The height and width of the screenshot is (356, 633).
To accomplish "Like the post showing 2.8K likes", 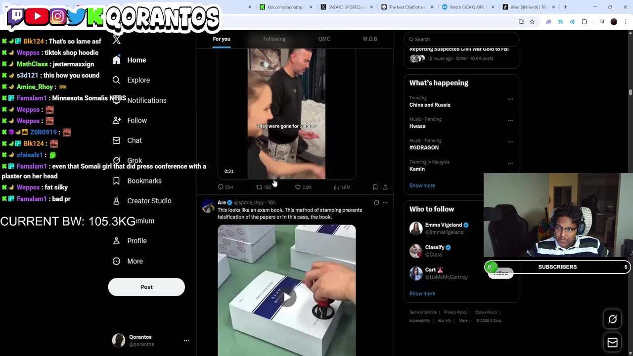I will pyautogui.click(x=303, y=187).
